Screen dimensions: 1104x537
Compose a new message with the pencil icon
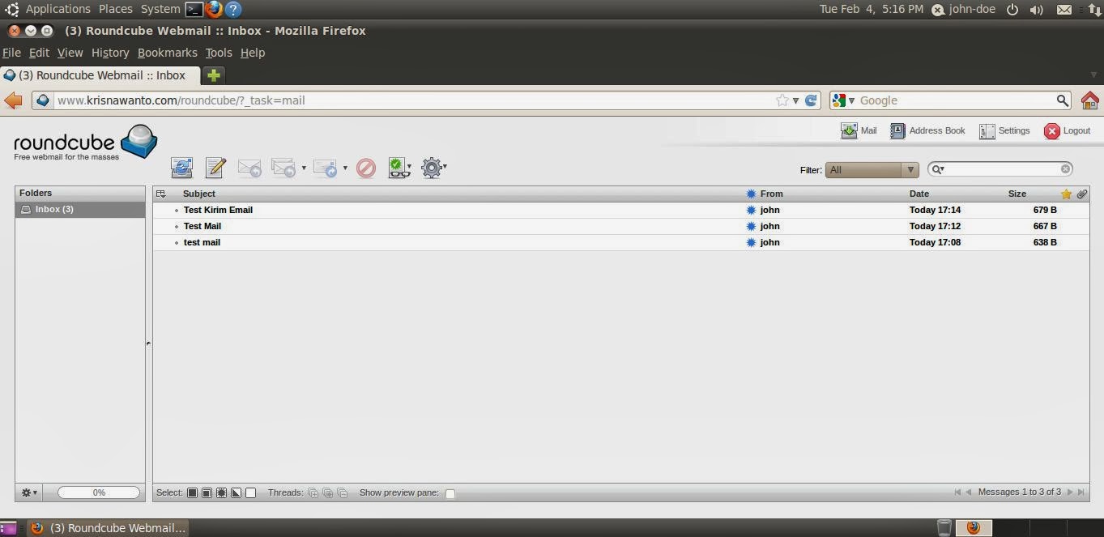pos(215,168)
